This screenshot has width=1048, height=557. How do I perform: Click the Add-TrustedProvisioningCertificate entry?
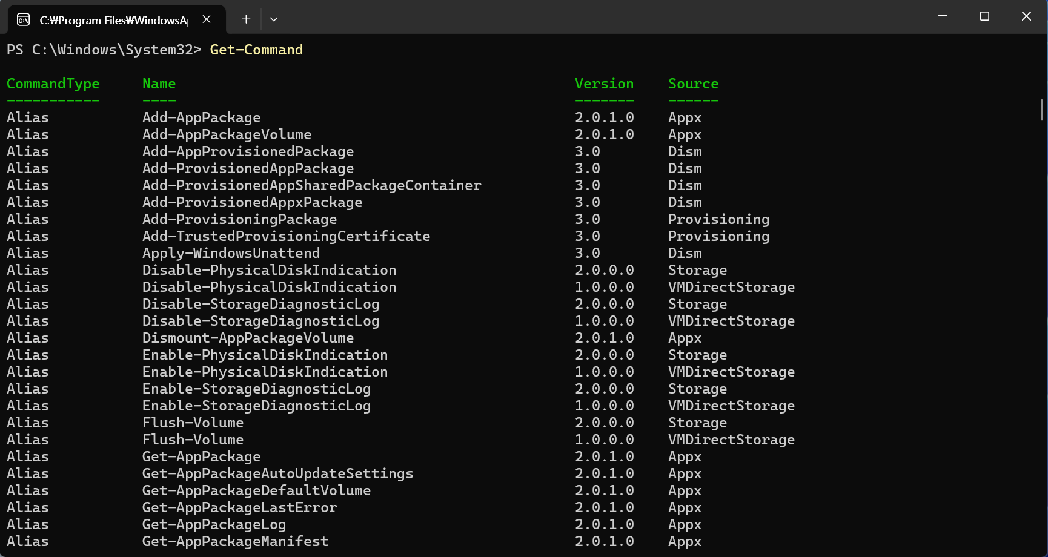point(287,236)
